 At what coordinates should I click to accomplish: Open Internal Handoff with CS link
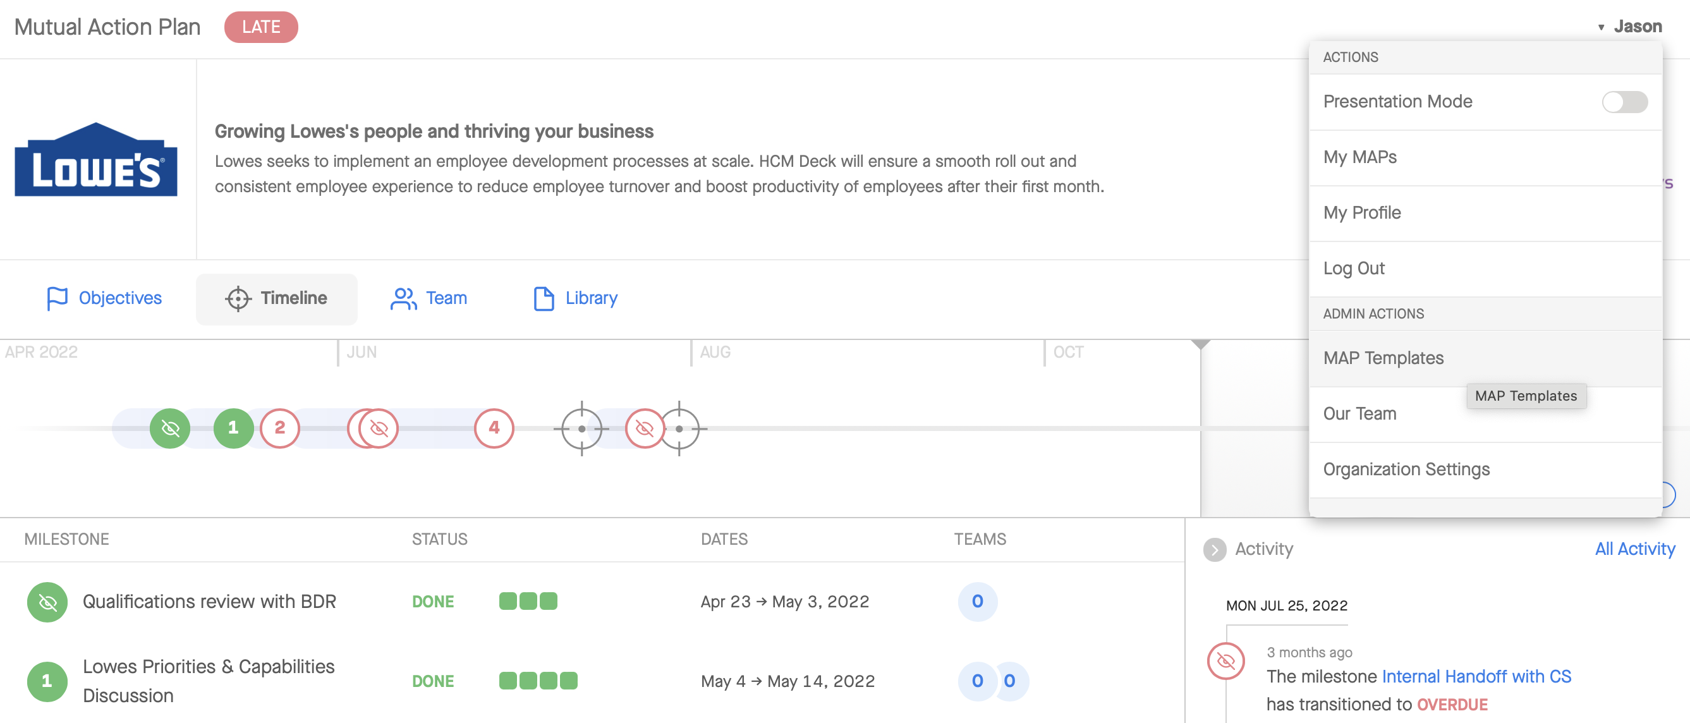click(1476, 676)
